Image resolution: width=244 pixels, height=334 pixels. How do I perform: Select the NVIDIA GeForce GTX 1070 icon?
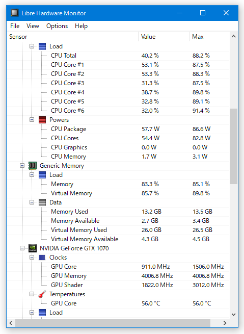click(32, 248)
